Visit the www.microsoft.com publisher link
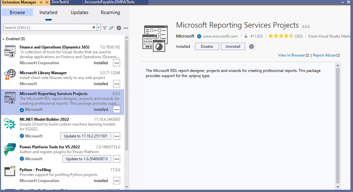The image size is (353, 192). (220, 36)
